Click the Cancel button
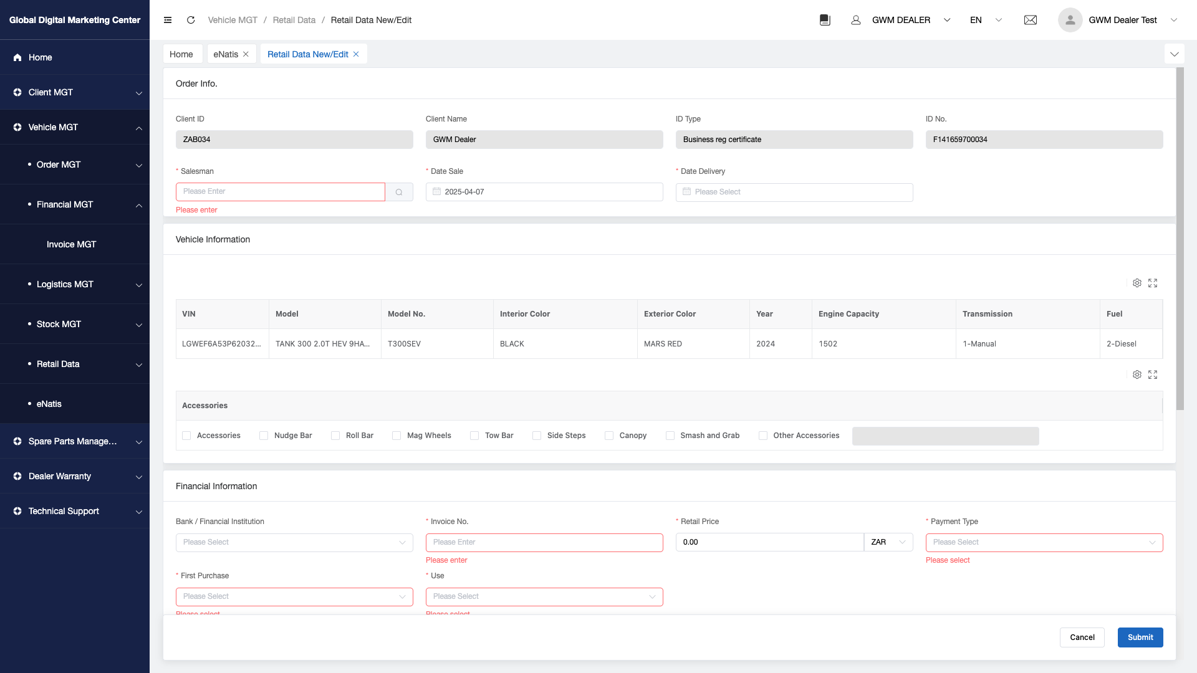This screenshot has width=1197, height=673. [1082, 637]
